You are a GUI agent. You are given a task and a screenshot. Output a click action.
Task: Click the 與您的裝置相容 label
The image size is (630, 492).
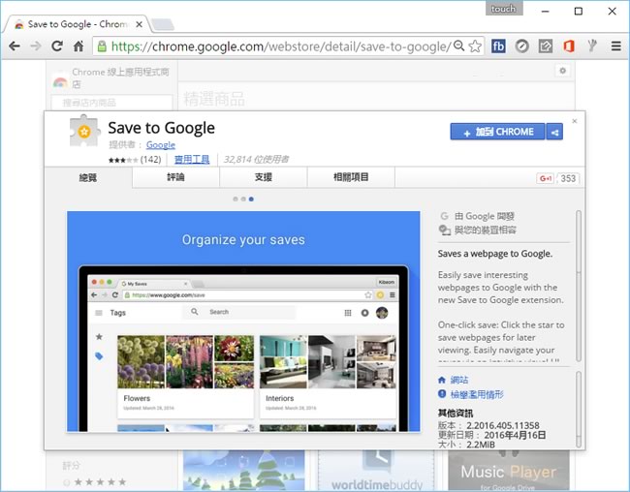(486, 231)
